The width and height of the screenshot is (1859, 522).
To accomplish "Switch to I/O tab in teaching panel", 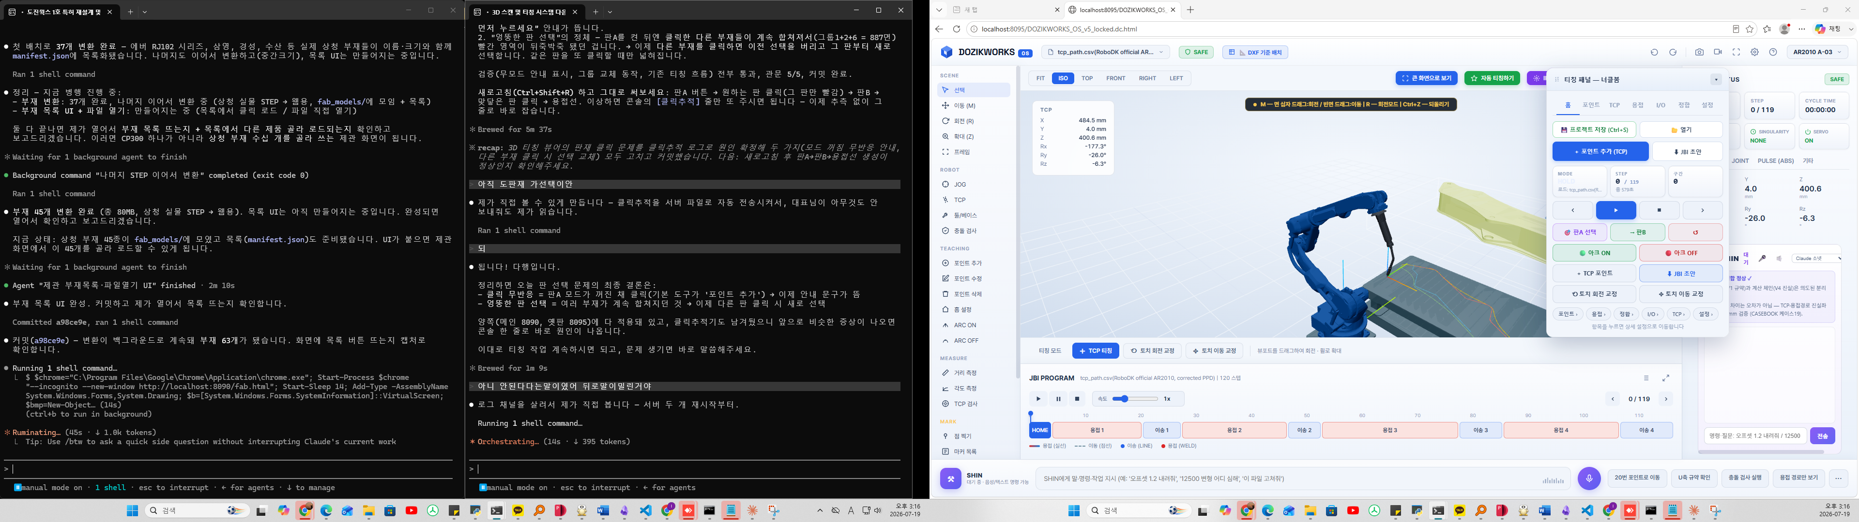I will pos(1661,105).
